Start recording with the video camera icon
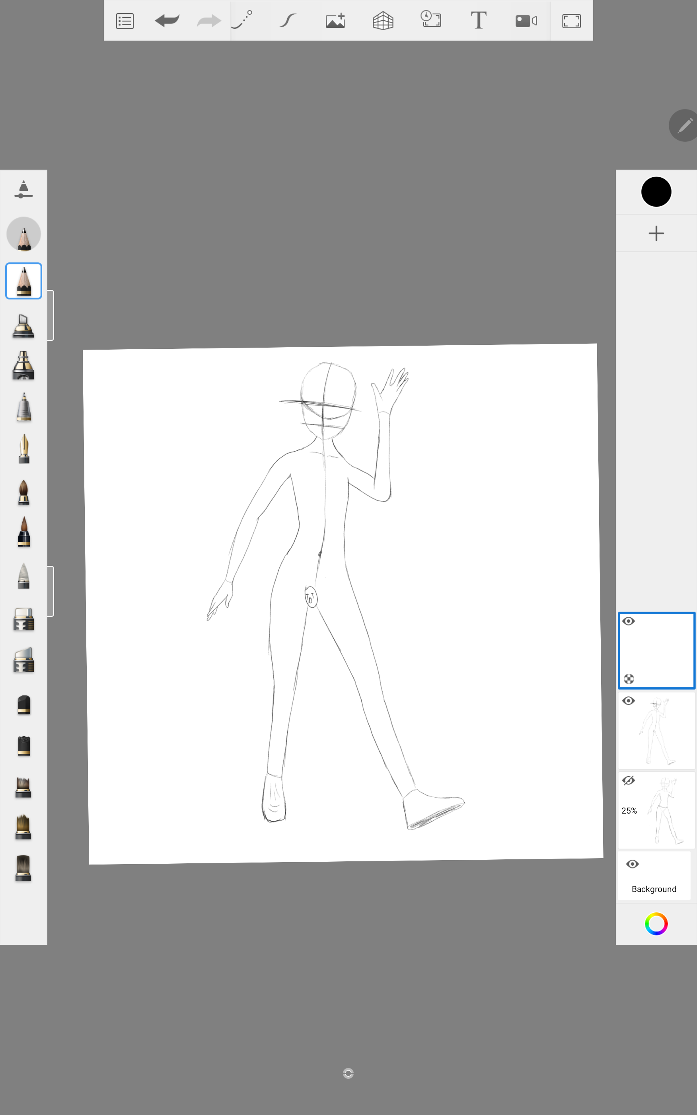Image resolution: width=697 pixels, height=1115 pixels. point(526,21)
